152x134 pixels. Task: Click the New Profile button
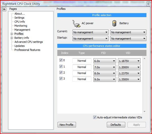[x=67, y=125]
